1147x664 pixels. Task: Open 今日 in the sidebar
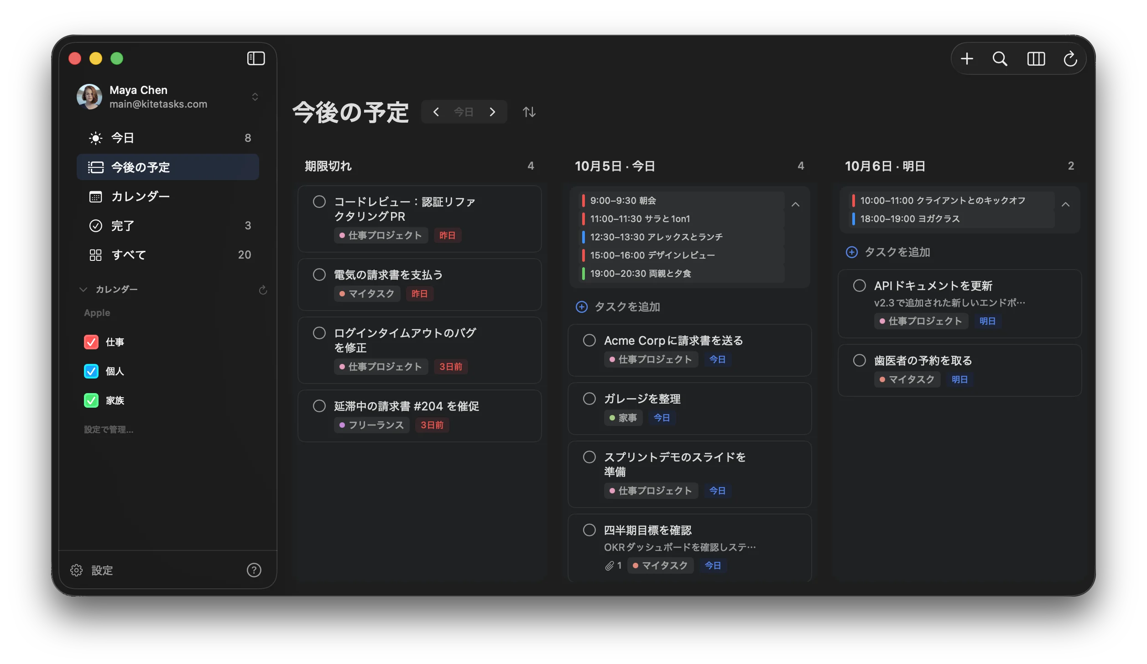click(x=168, y=138)
